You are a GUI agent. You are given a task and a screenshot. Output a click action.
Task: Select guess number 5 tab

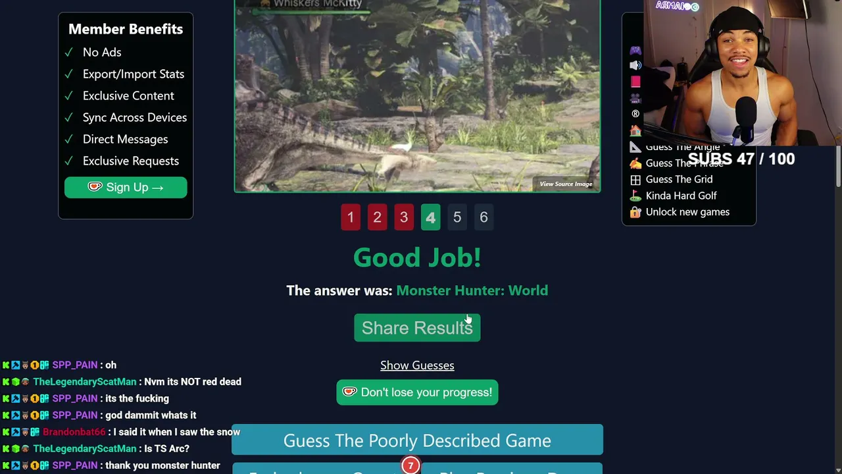click(457, 217)
